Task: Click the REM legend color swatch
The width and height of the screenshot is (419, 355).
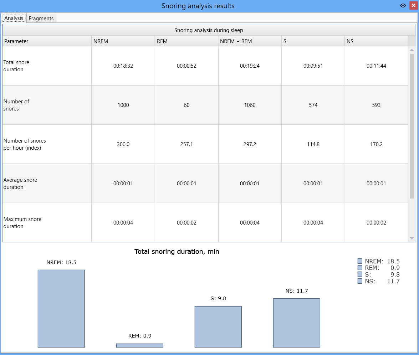Action: click(x=360, y=268)
